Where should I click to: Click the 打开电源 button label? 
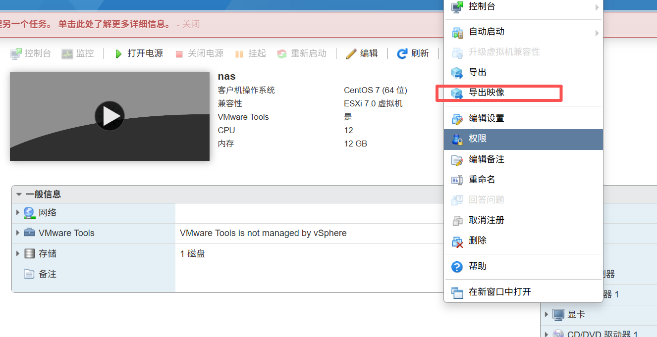click(145, 53)
